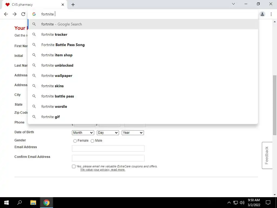Click search icon beside "fortnite unblocked"
The height and width of the screenshot is (208, 277).
tap(34, 65)
